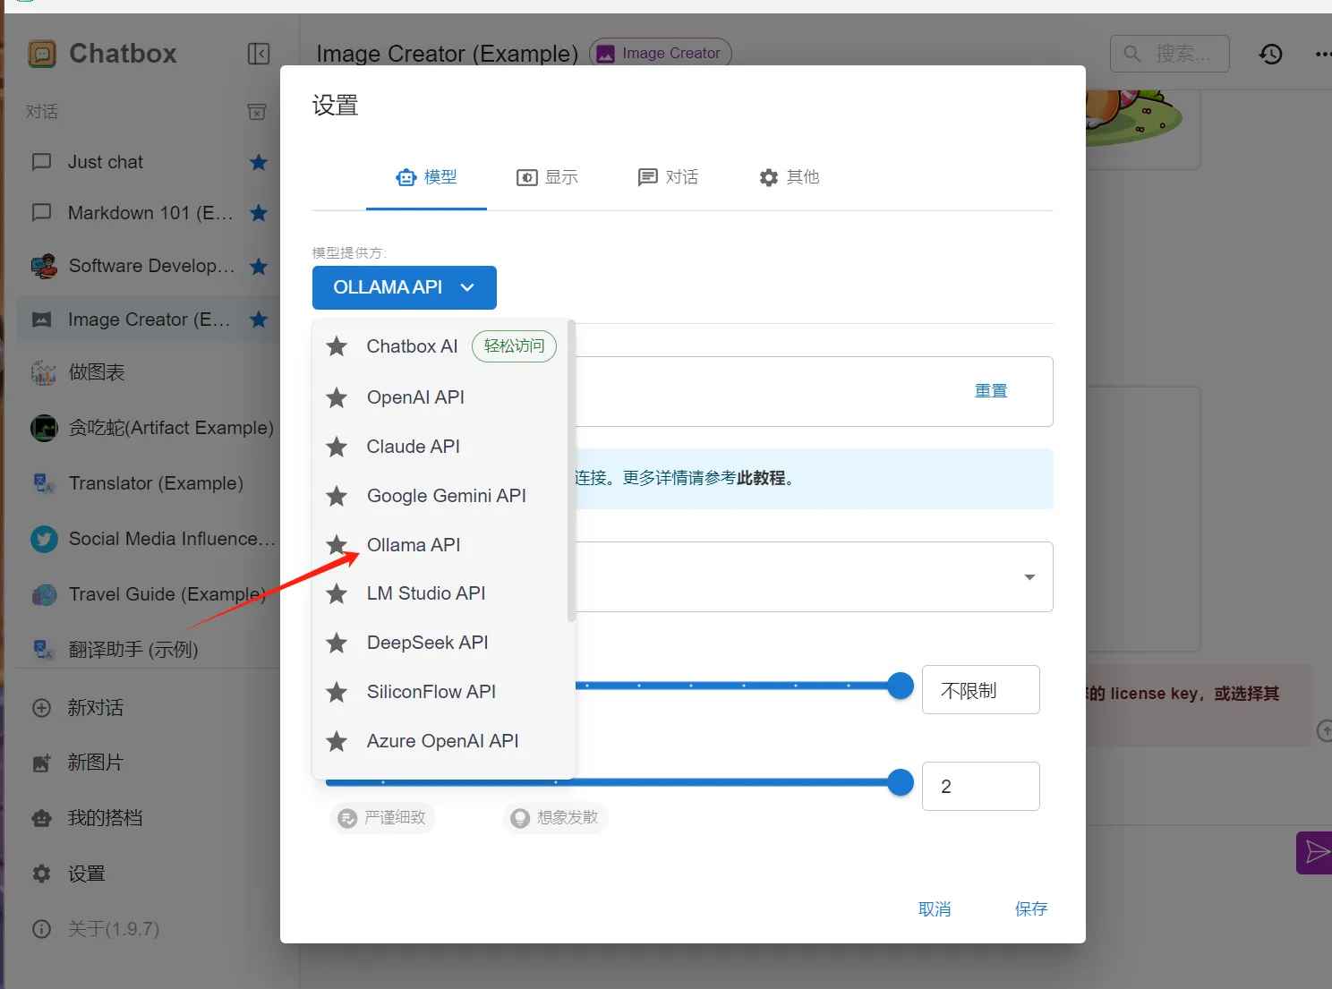
Task: Open 新图片 from the sidebar
Action: click(97, 763)
